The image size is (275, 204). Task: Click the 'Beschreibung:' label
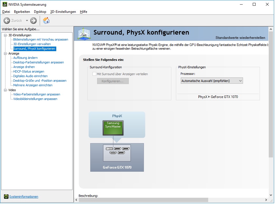coord(88,196)
